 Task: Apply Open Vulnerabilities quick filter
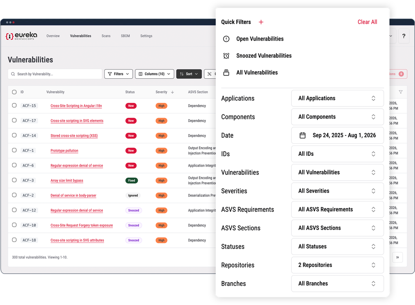[x=260, y=39]
